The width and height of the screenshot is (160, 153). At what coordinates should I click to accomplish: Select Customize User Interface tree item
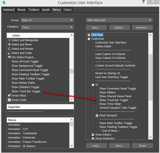tap(111, 43)
